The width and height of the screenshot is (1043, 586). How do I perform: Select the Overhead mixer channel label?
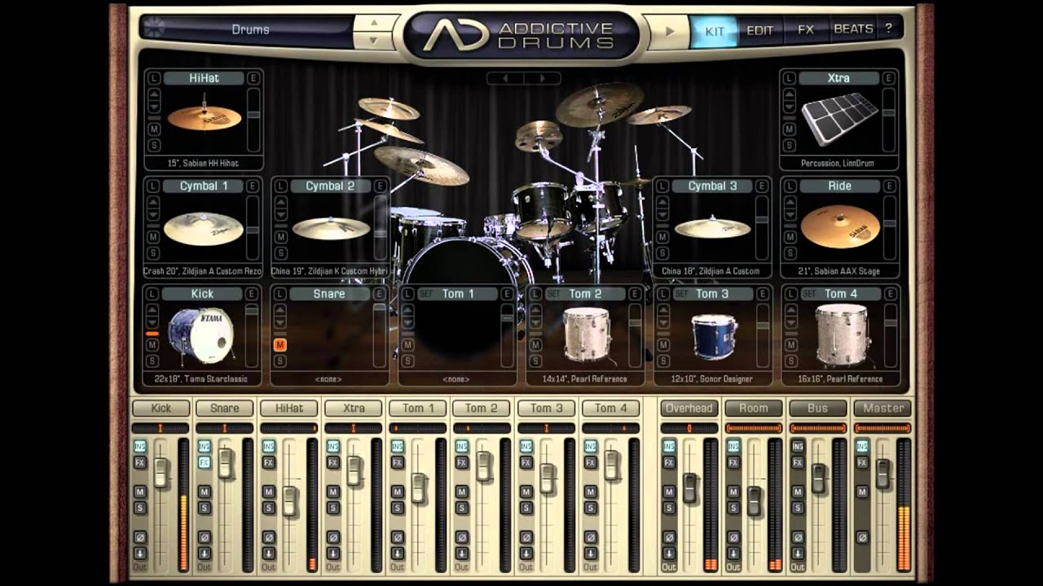689,409
